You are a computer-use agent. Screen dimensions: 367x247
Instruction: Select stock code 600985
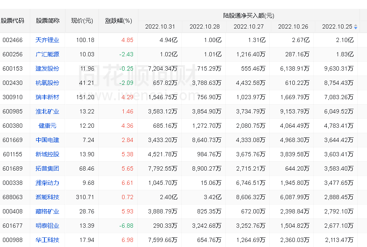tap(13, 112)
